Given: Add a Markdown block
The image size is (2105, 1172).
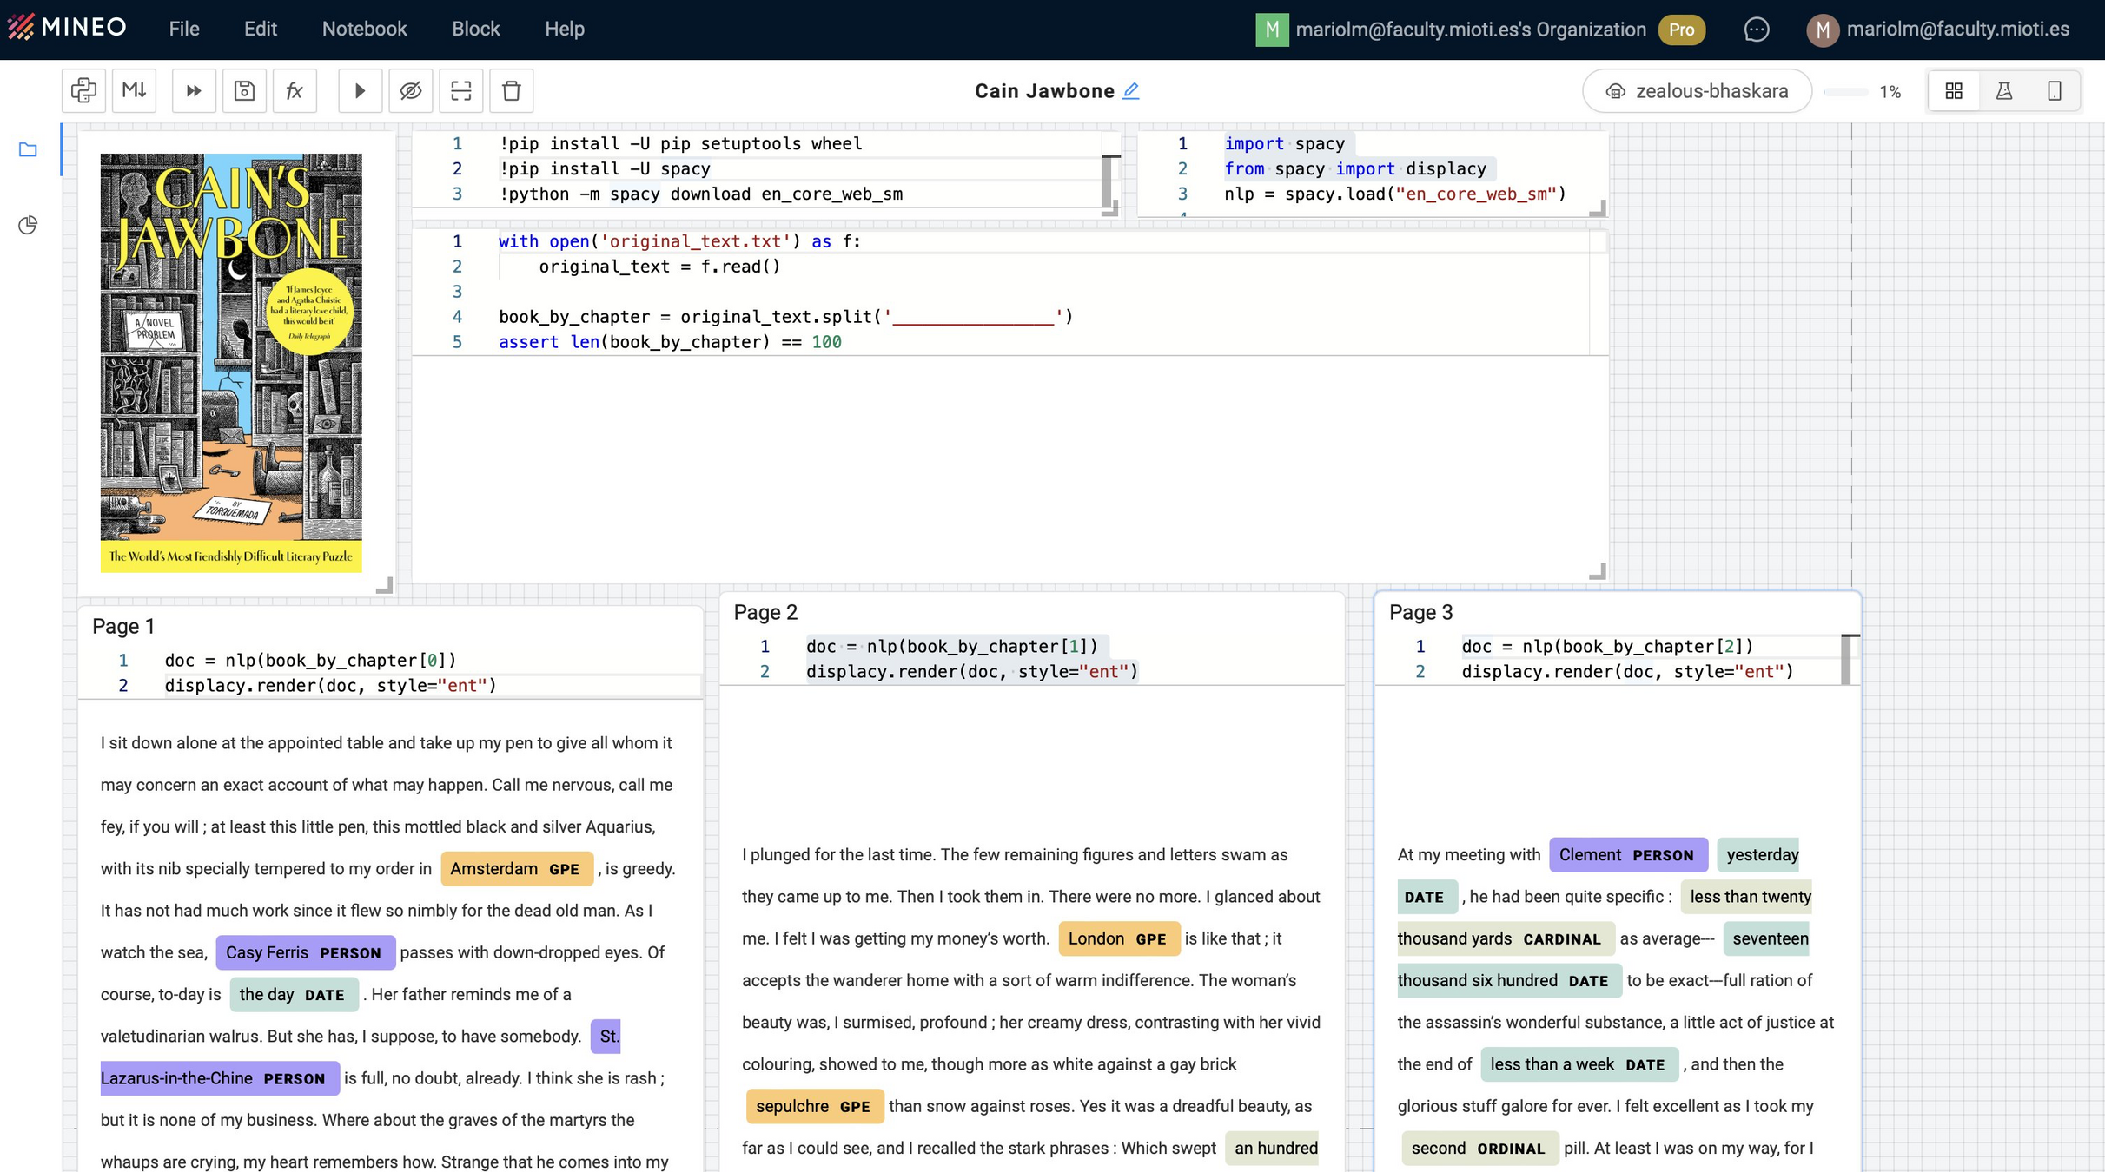Looking at the screenshot, I should click(x=134, y=90).
